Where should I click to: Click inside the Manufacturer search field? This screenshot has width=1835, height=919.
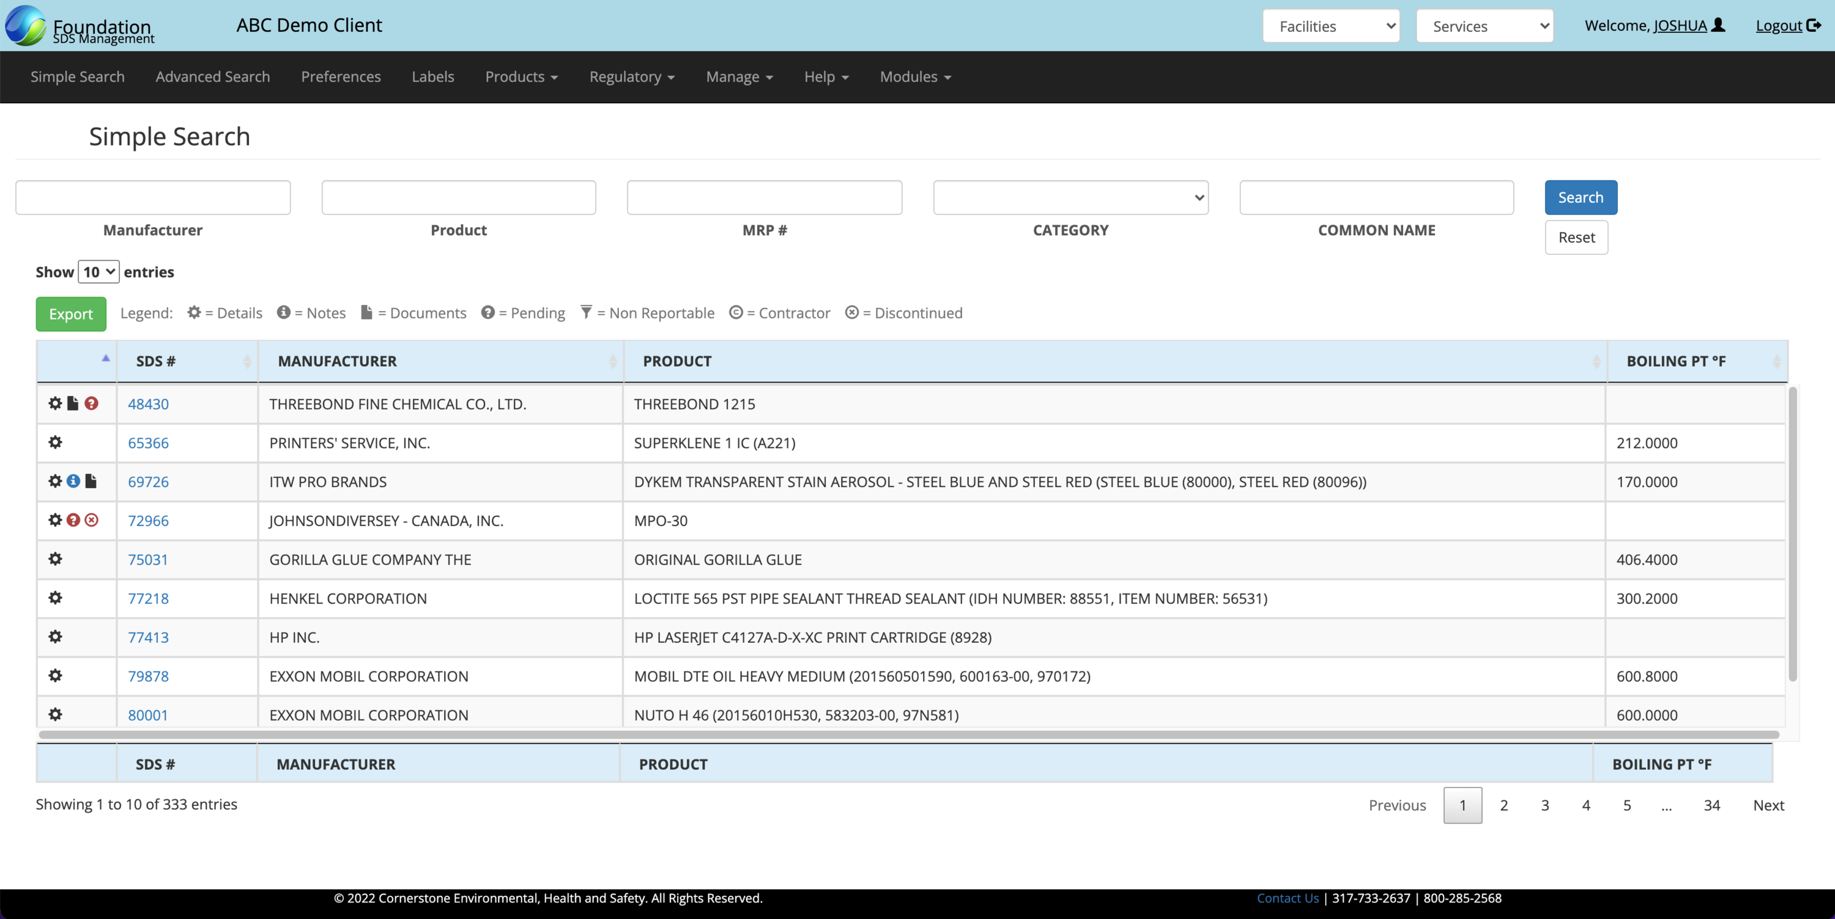152,197
